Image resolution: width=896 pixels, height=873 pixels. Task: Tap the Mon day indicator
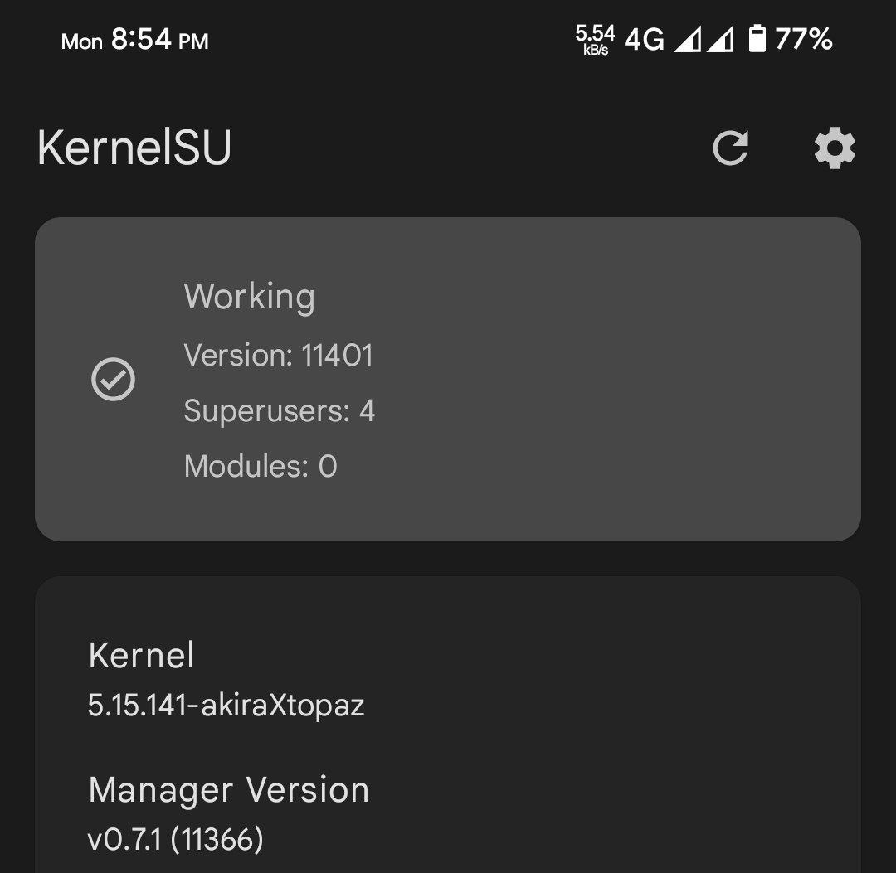(x=81, y=41)
